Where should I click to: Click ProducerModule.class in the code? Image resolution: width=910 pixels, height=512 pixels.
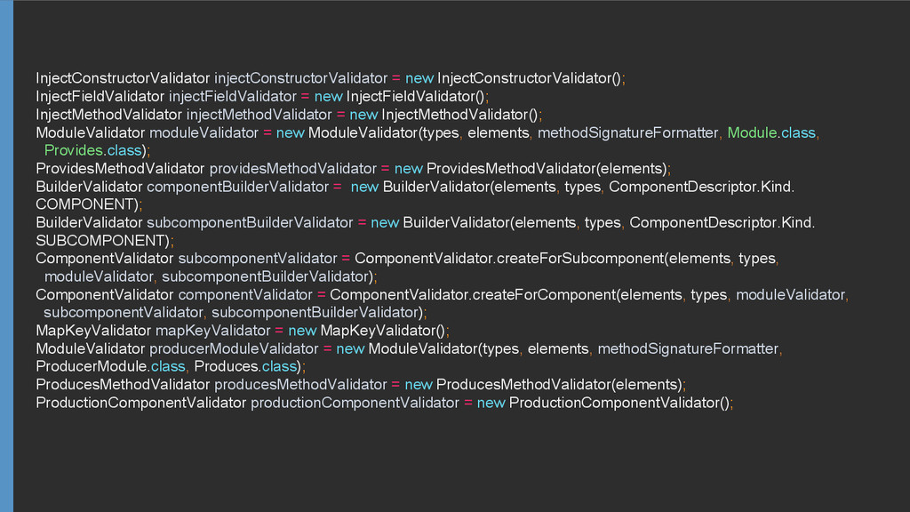pyautogui.click(x=110, y=366)
